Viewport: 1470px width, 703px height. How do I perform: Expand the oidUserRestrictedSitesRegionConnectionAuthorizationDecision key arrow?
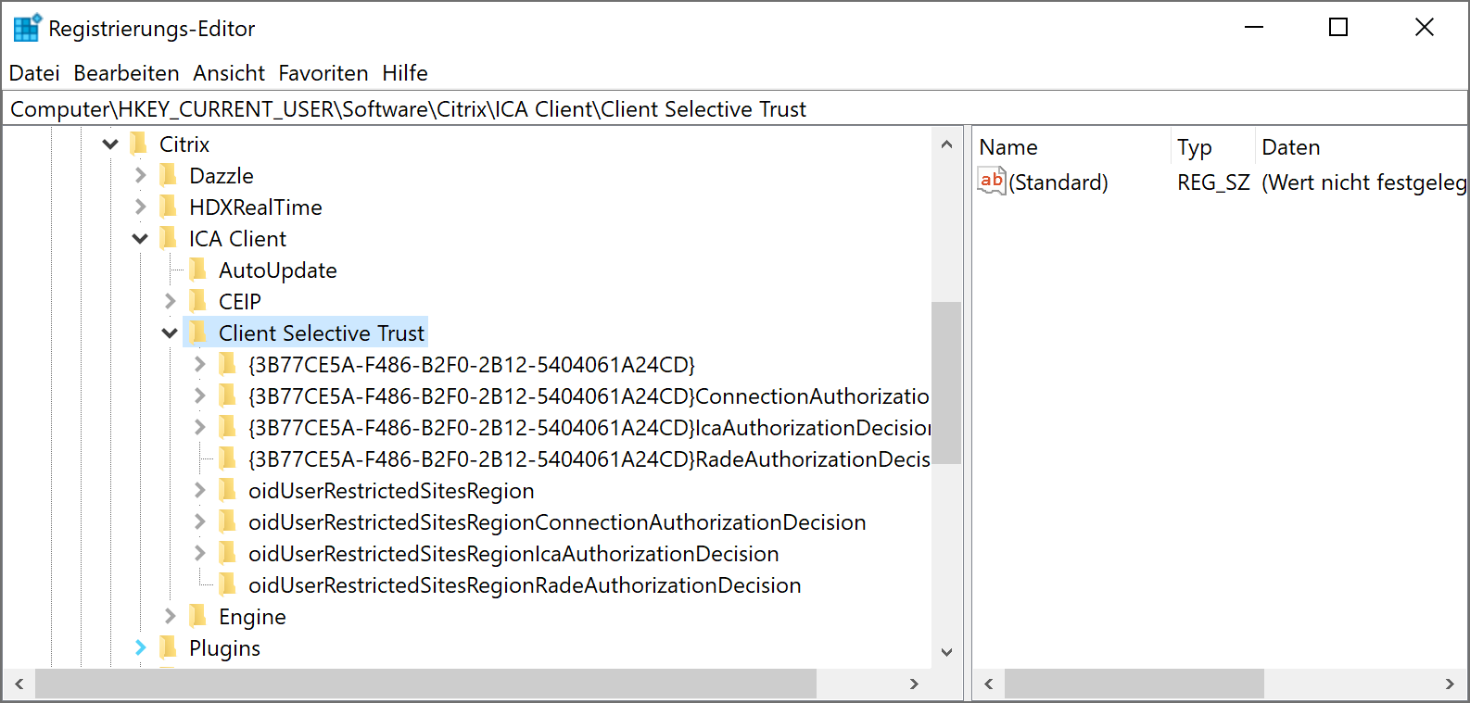(199, 521)
